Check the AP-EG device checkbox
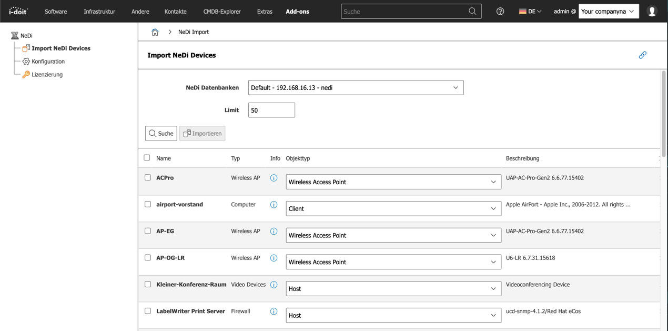 pyautogui.click(x=148, y=231)
